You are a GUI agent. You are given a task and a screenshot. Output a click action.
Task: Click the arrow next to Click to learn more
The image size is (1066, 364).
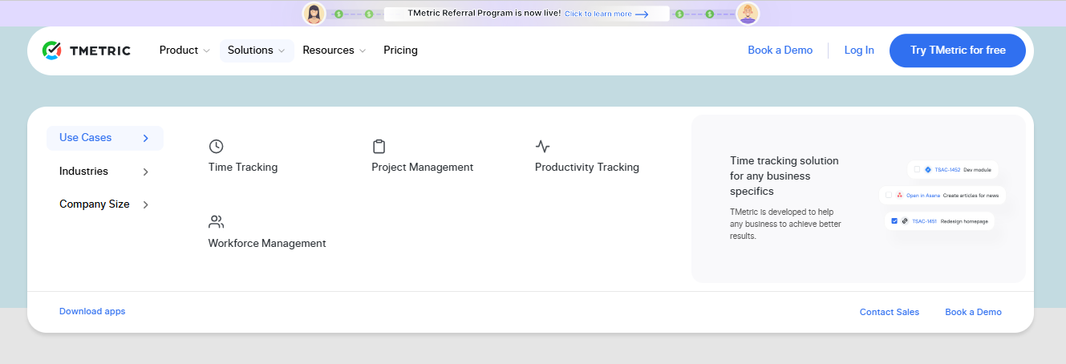(642, 14)
